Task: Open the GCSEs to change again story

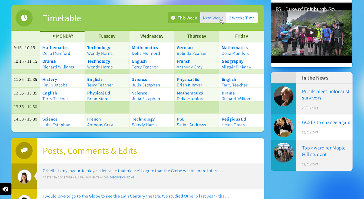Action: click(326, 122)
